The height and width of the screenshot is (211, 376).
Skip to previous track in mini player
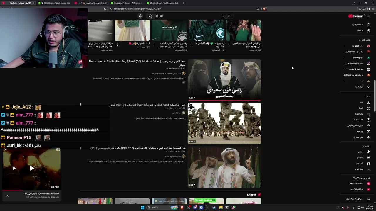[14, 168]
